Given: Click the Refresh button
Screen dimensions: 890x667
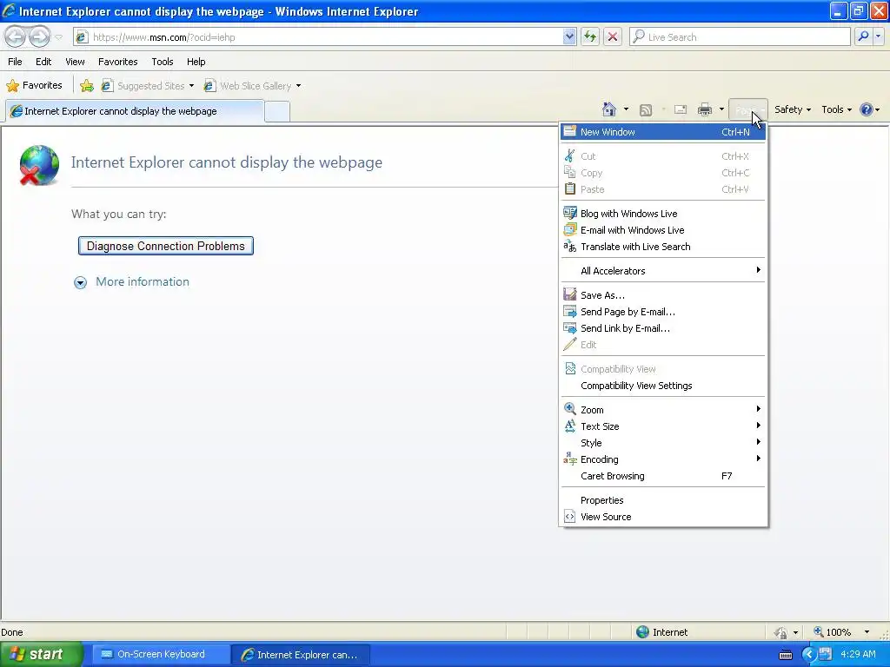Looking at the screenshot, I should [590, 36].
